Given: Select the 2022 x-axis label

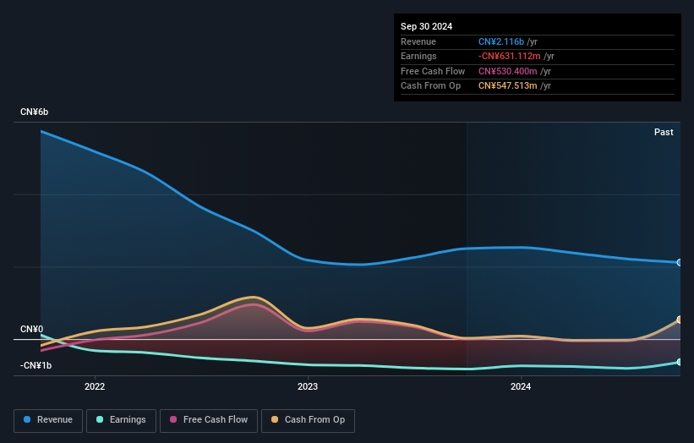Looking at the screenshot, I should pyautogui.click(x=95, y=386).
